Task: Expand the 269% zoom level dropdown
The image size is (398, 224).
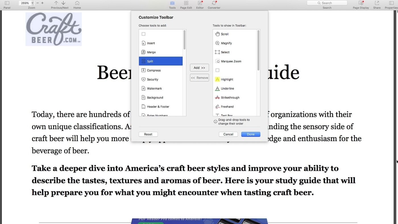Action: tap(32, 3)
